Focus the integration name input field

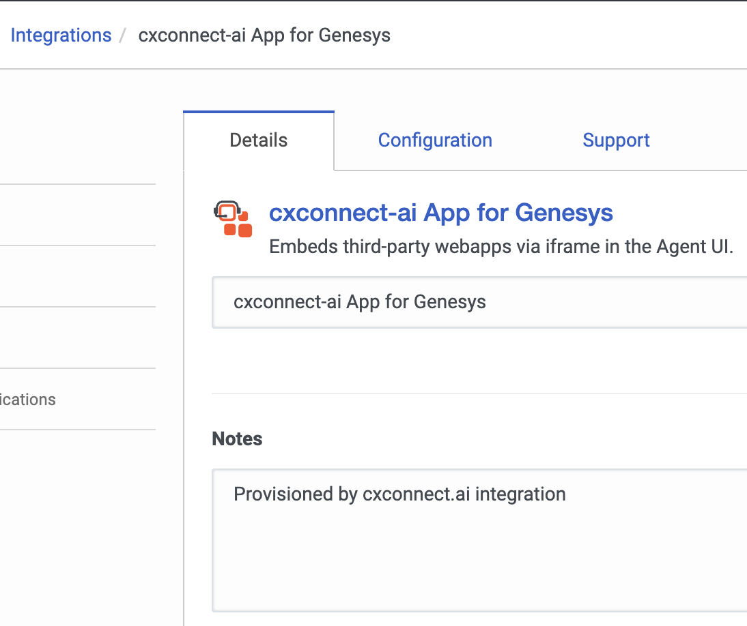pyautogui.click(x=478, y=302)
